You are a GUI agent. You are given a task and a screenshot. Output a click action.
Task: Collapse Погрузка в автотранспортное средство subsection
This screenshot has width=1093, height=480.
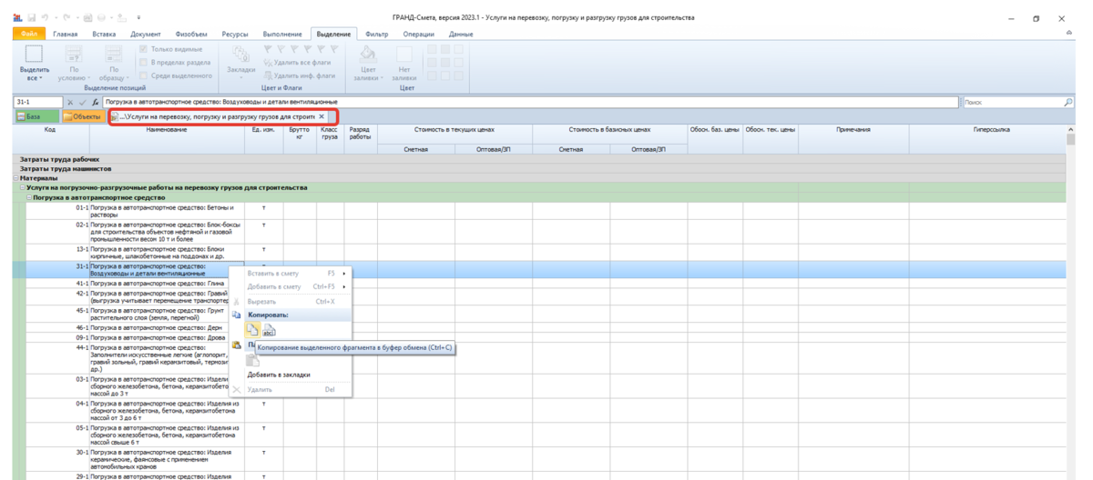click(29, 197)
